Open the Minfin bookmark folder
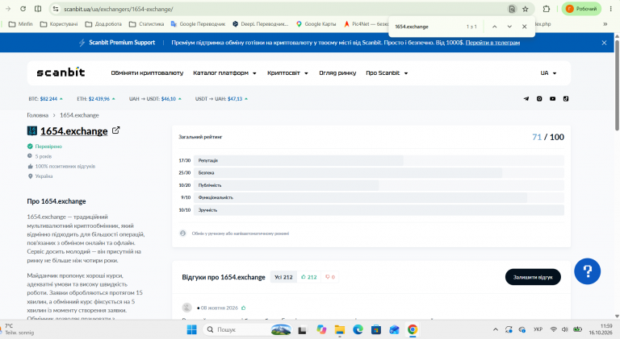Image resolution: width=620 pixels, height=339 pixels. tap(21, 24)
